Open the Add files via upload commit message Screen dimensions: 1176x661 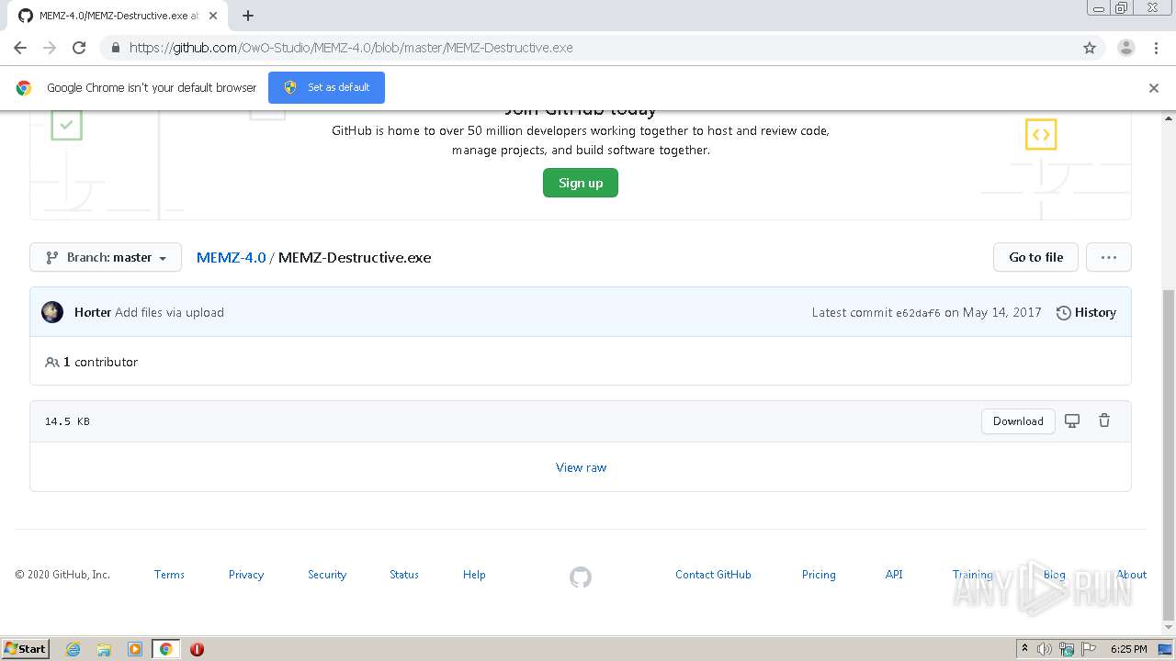point(169,312)
